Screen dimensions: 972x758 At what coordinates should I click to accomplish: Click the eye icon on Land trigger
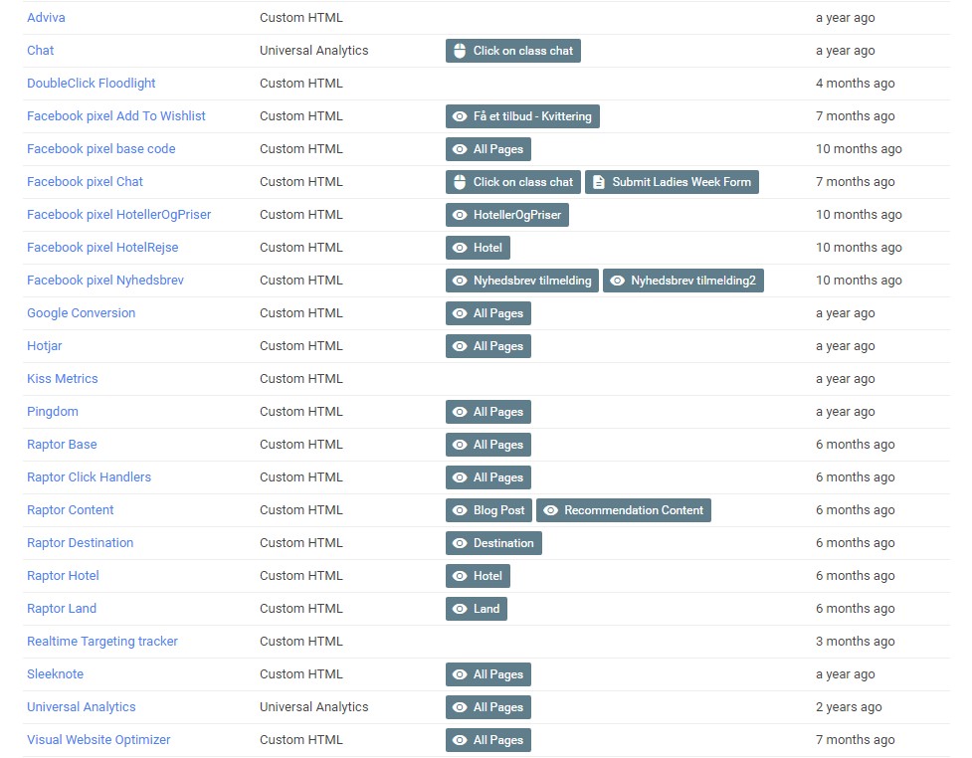pos(460,609)
